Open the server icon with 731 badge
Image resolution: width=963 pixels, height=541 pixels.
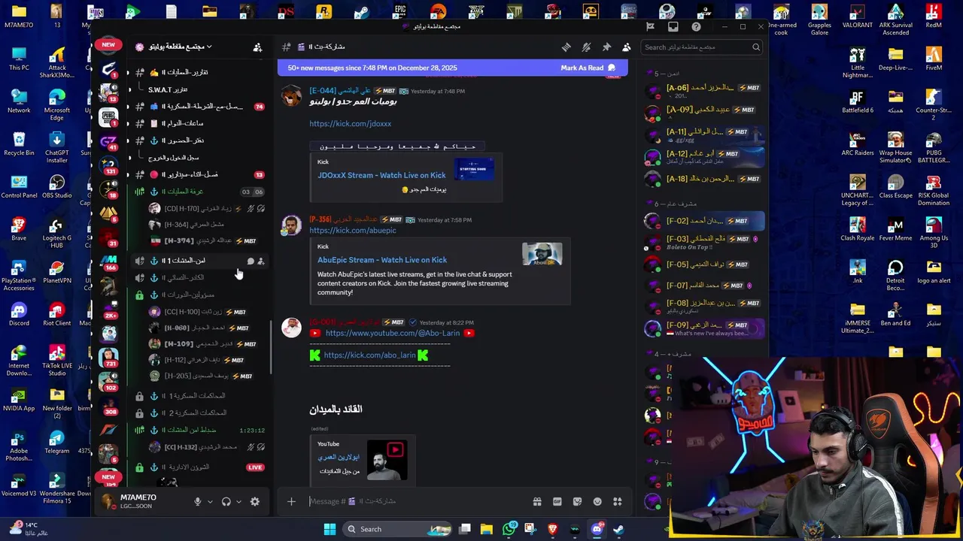click(109, 358)
